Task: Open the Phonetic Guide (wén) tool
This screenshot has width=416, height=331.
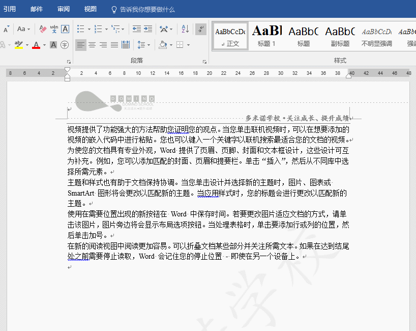Action: [x=54, y=29]
